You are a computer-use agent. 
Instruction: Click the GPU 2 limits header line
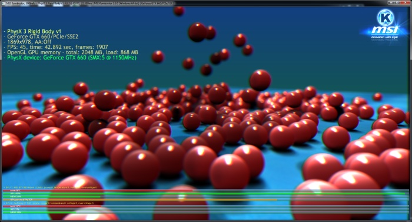[x=48, y=203]
